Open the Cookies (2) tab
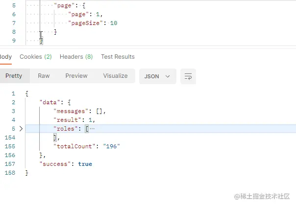The image size is (296, 206). tap(36, 57)
